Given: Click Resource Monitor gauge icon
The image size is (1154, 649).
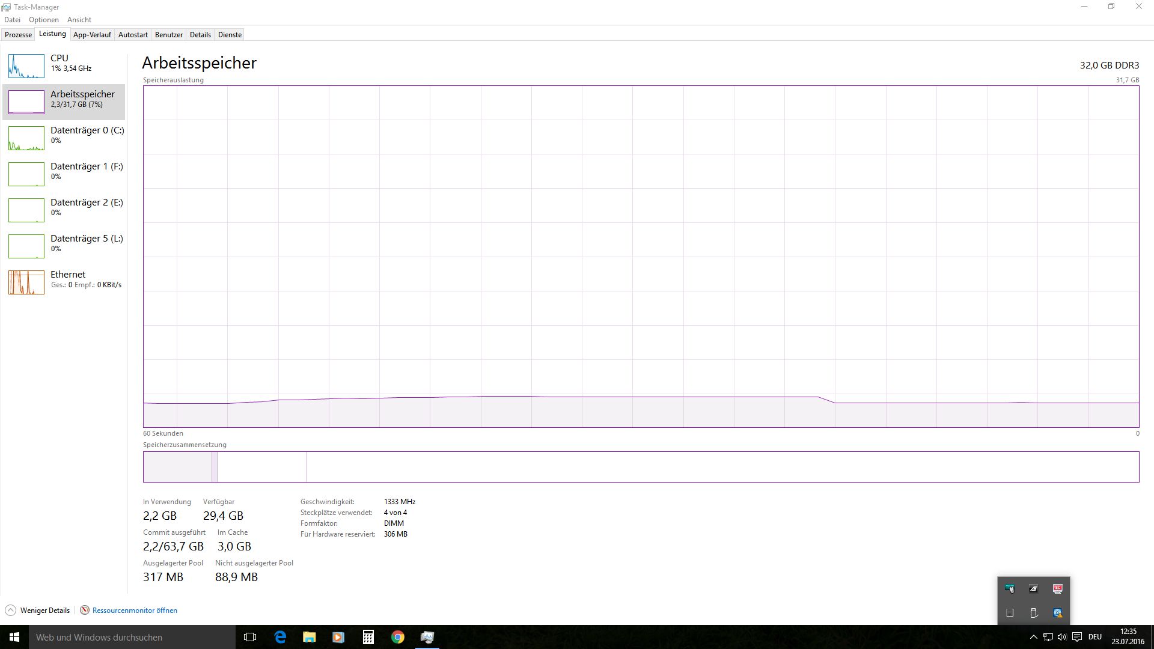Looking at the screenshot, I should pos(85,610).
